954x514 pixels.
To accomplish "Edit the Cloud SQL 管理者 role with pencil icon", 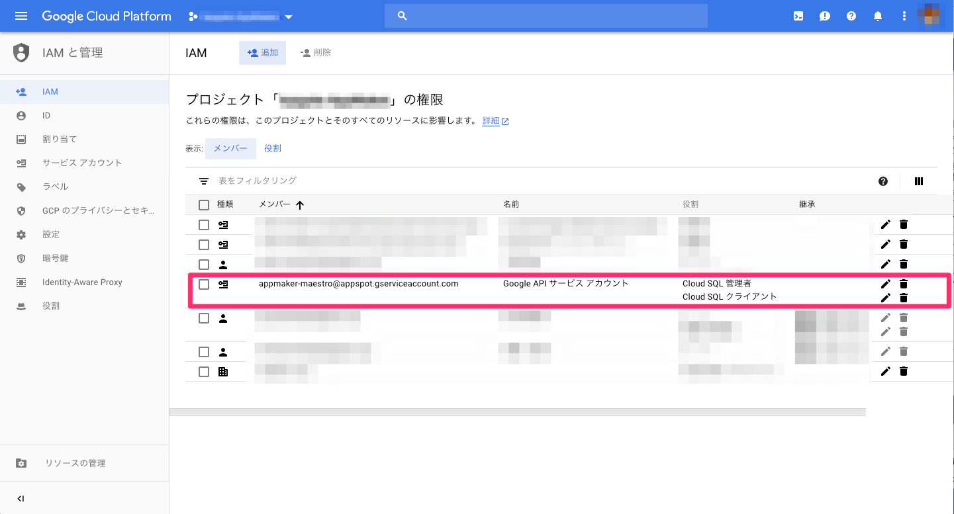I will (x=886, y=284).
